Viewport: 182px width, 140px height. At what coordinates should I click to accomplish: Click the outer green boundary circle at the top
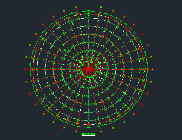pos(89,11)
